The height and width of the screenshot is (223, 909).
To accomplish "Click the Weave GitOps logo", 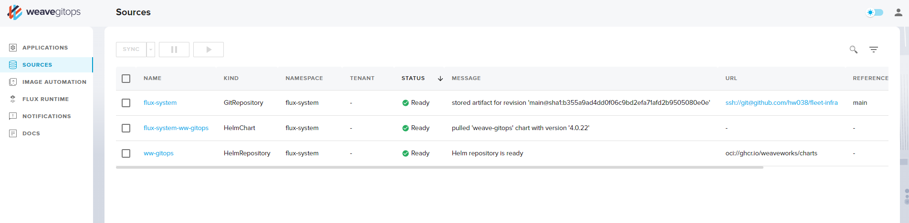I will point(44,12).
